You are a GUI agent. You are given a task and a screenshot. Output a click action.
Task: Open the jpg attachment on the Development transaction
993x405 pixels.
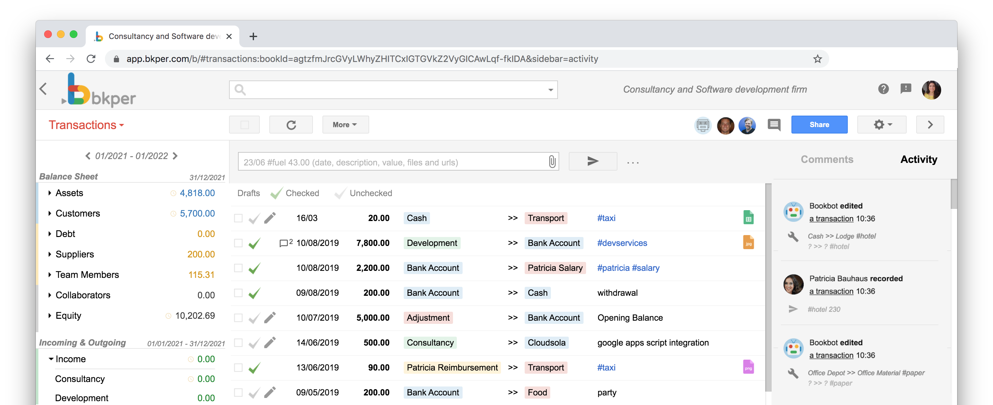(x=748, y=242)
